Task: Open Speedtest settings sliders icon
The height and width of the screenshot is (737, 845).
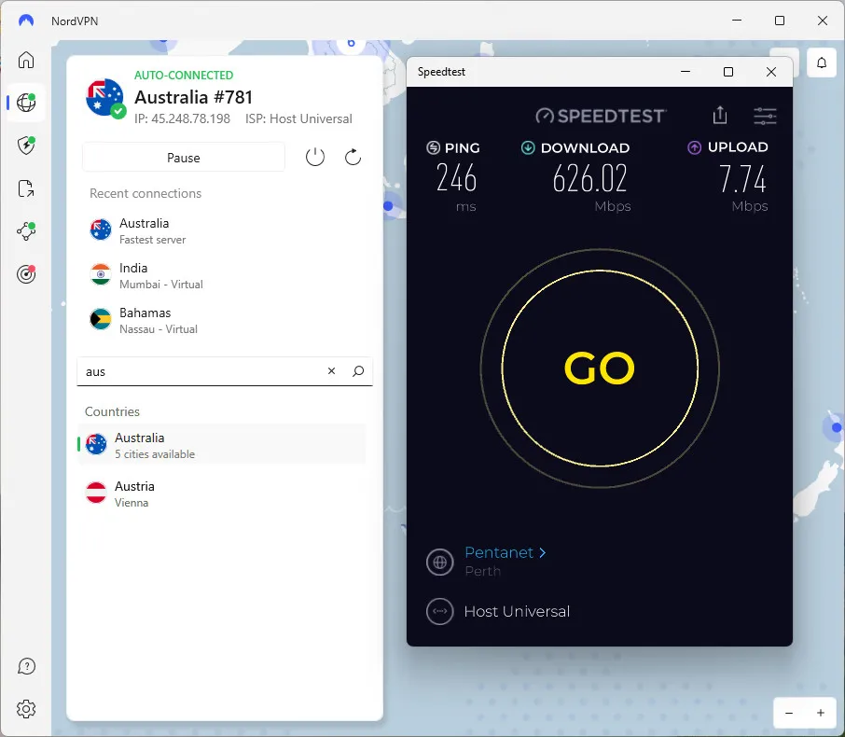Action: tap(765, 115)
